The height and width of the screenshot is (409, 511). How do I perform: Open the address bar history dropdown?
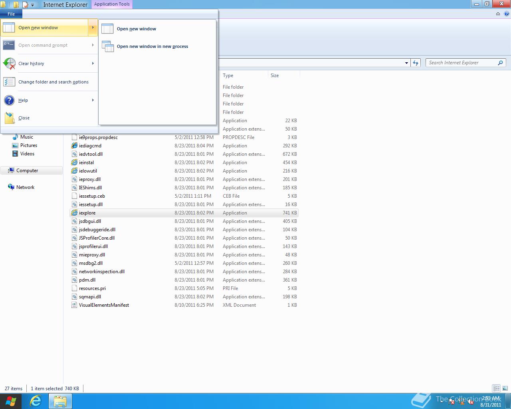[x=406, y=63]
